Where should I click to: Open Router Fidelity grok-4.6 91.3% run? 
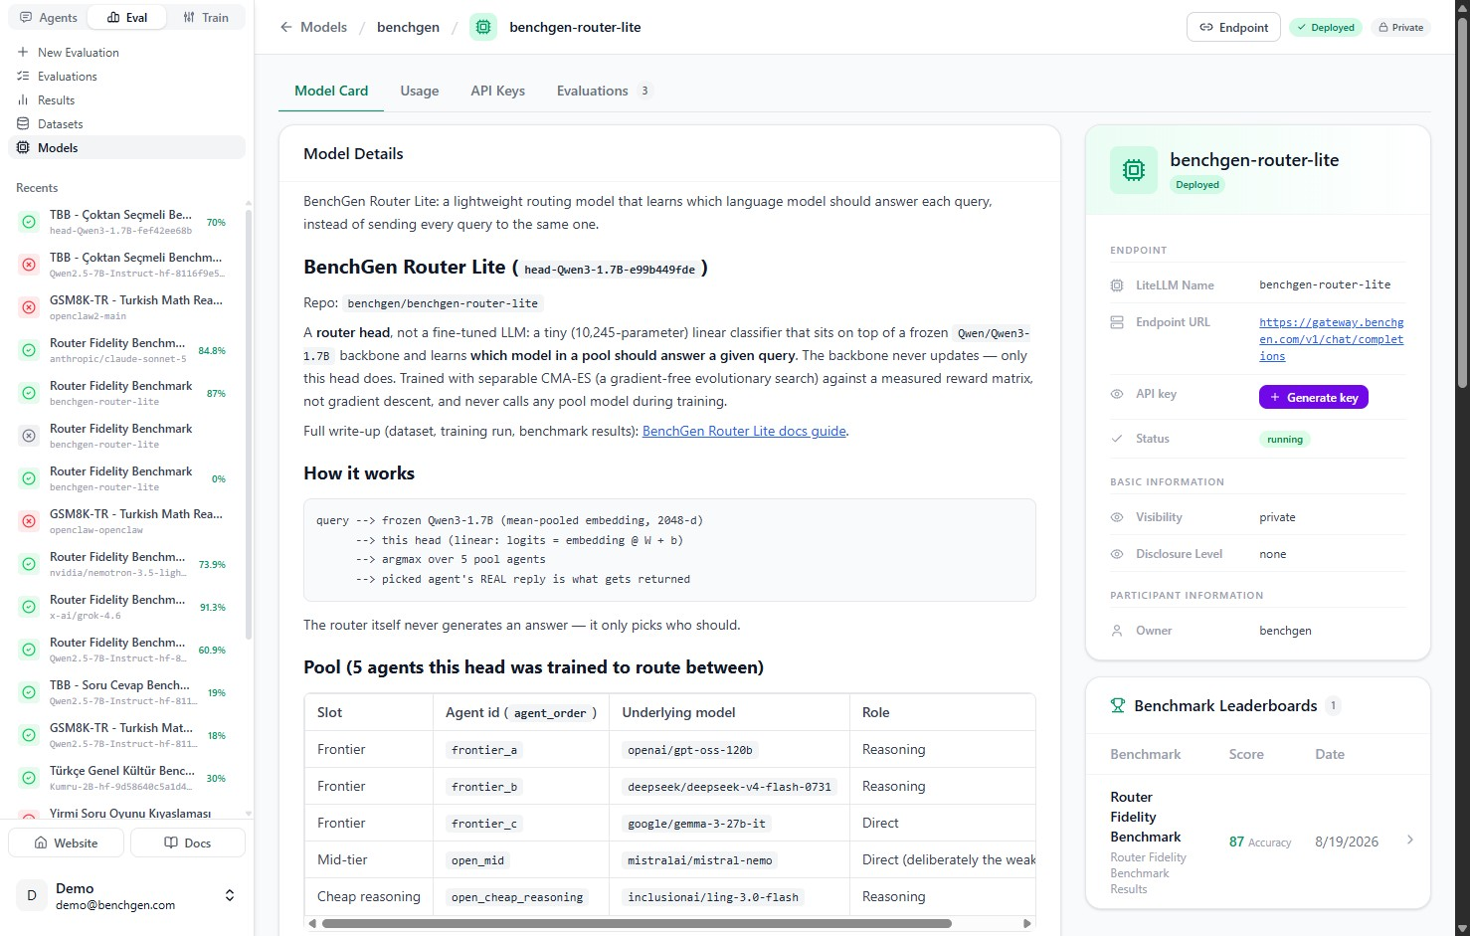[126, 607]
